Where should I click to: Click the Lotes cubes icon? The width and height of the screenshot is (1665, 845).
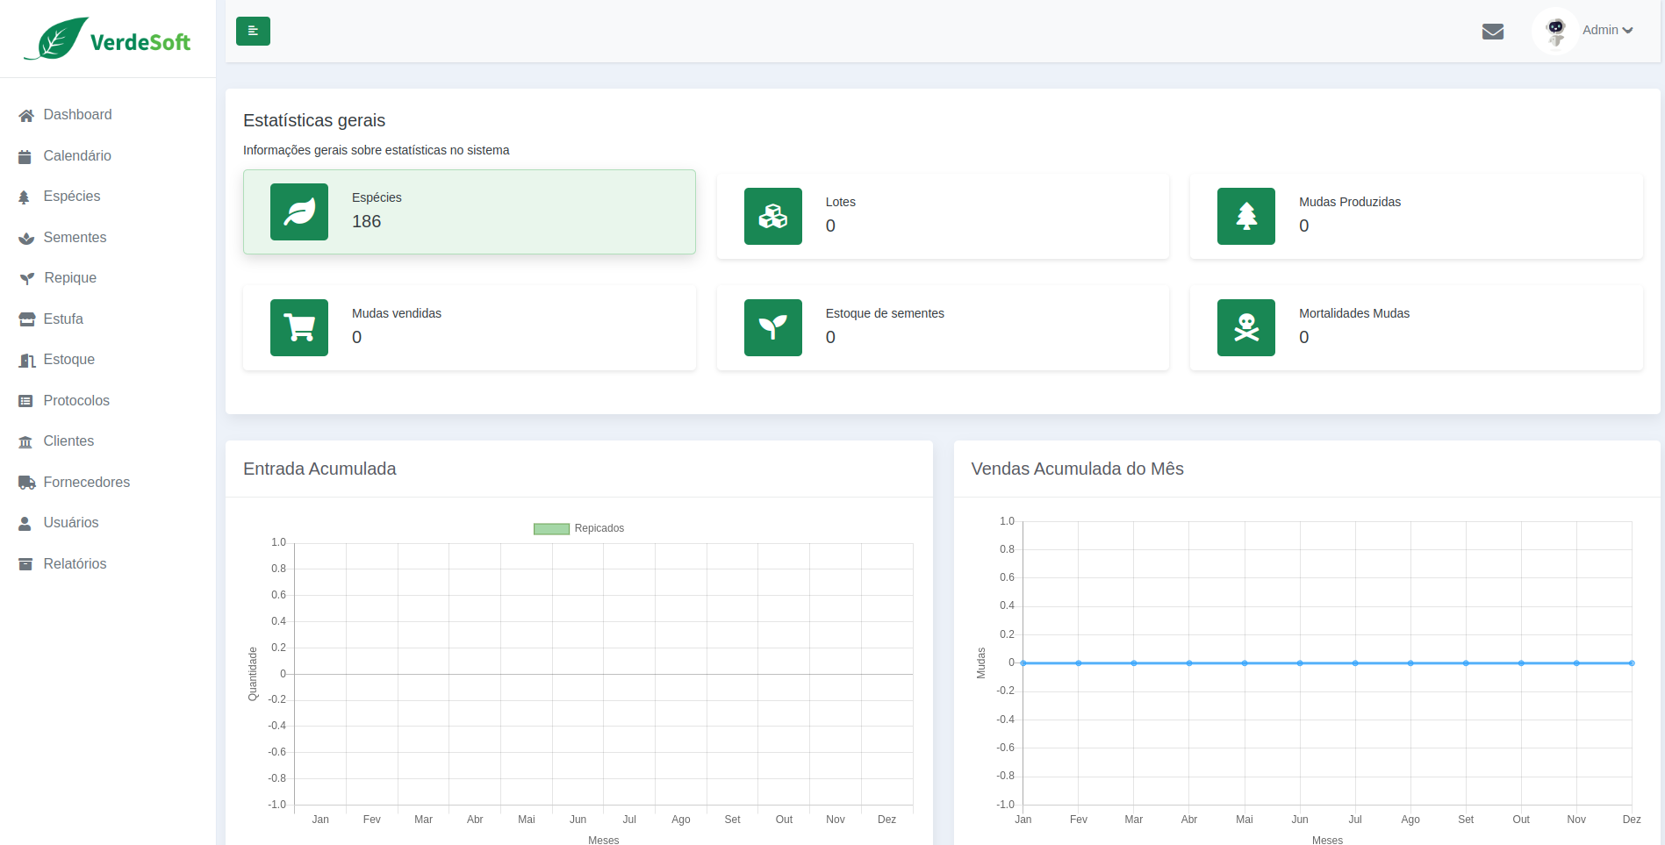[773, 216]
